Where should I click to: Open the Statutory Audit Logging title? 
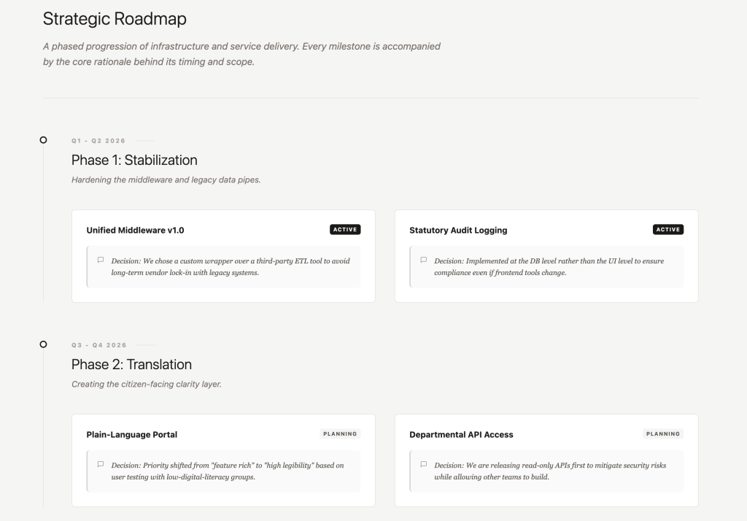pyautogui.click(x=458, y=230)
